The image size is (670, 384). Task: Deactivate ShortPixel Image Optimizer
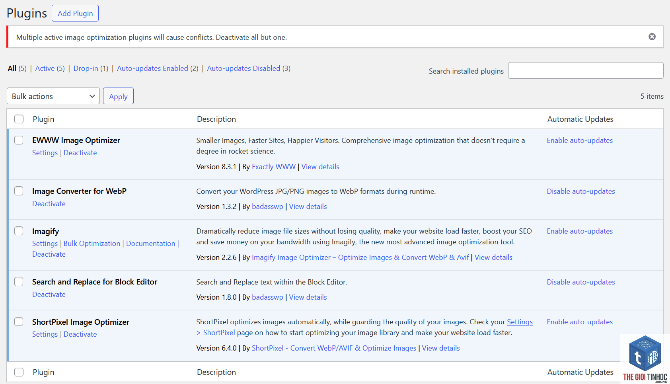(x=80, y=334)
